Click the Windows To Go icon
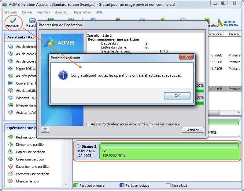The height and width of the screenshot is (191, 244). (x=11, y=98)
